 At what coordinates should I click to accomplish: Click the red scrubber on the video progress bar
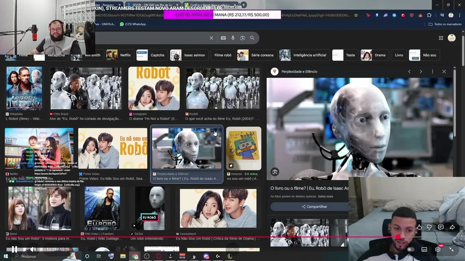(x=398, y=237)
